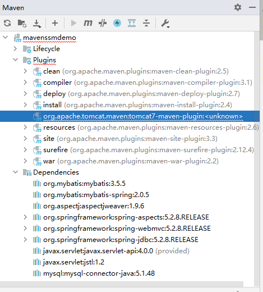This screenshot has height=292, width=263.
Task: Select the Dependencies folder label
Action: 56,172
